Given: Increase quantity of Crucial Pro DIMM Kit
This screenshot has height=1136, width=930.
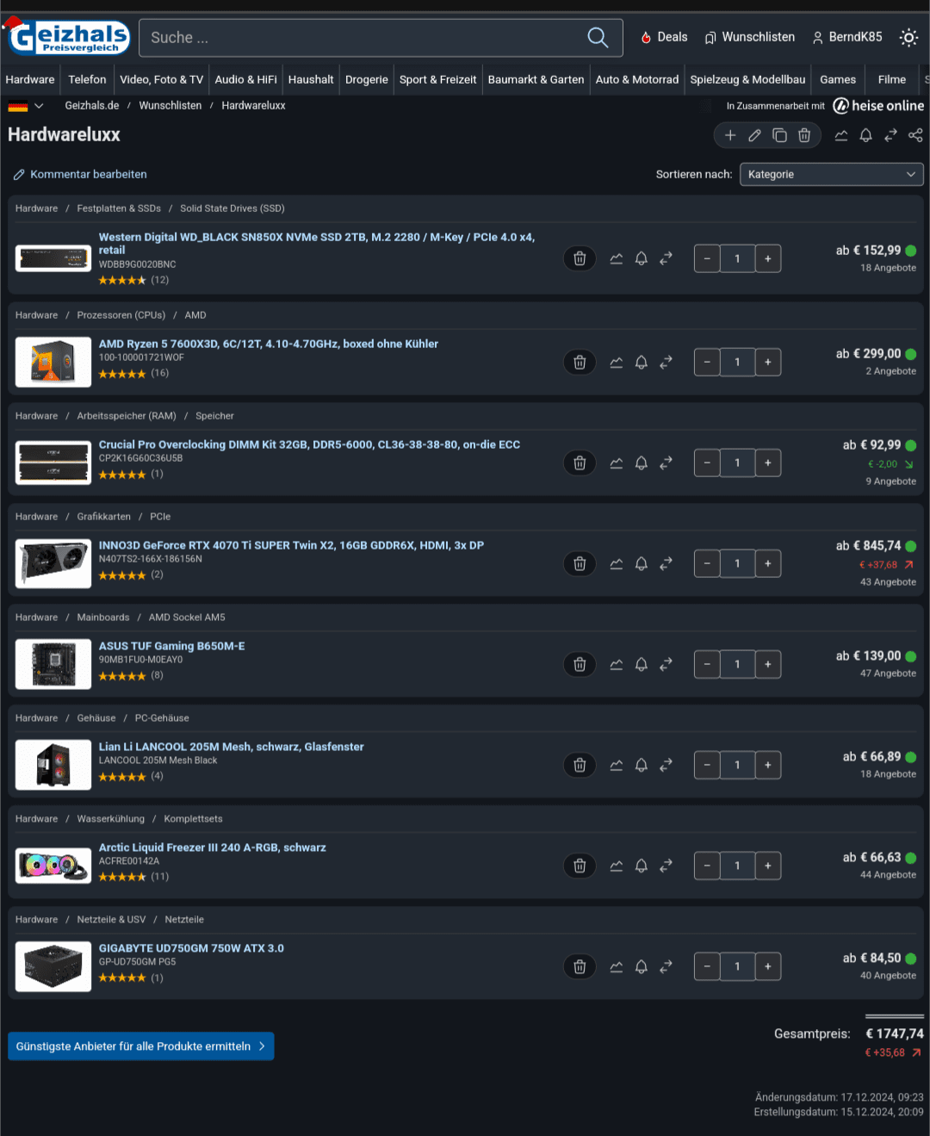Looking at the screenshot, I should tap(768, 462).
